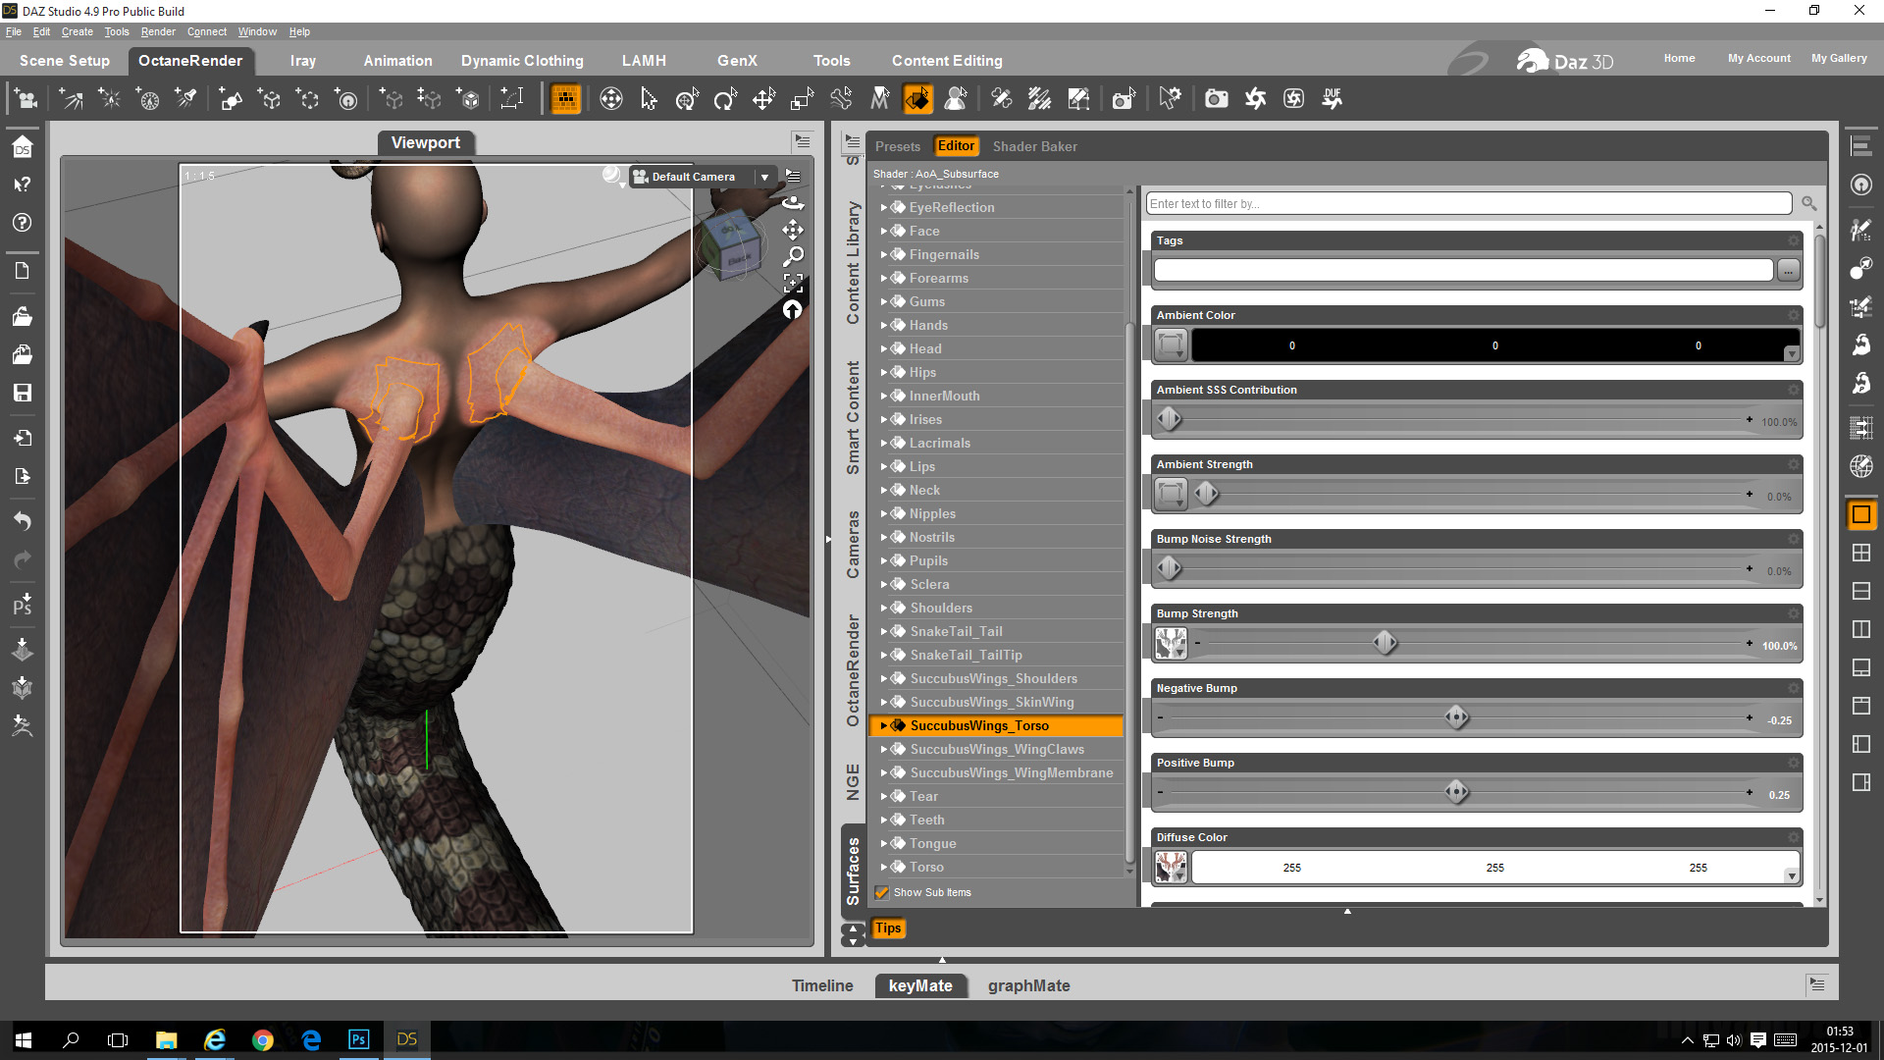
Task: Open Google Chrome from the taskbar
Action: (262, 1039)
